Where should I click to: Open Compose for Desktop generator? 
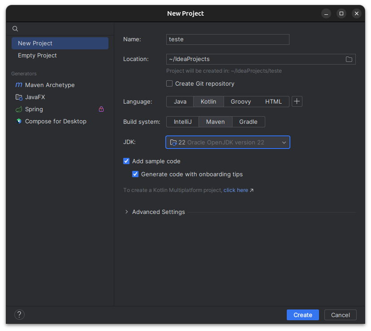coord(60,121)
